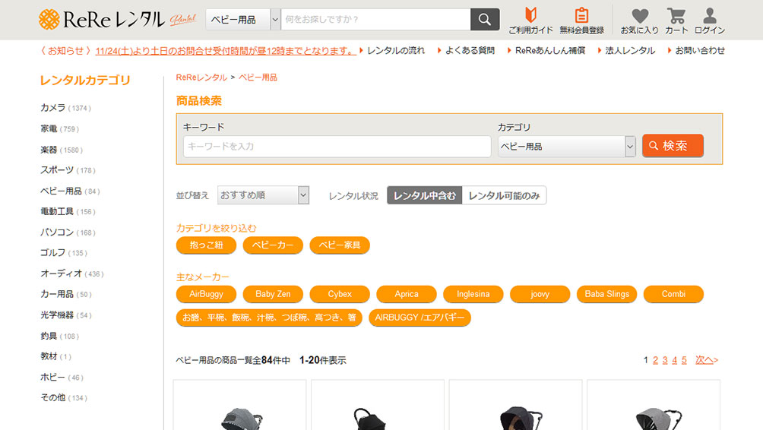Open the header ベビー用品 category dropdown
Screen dimensions: 763x430
(242, 20)
